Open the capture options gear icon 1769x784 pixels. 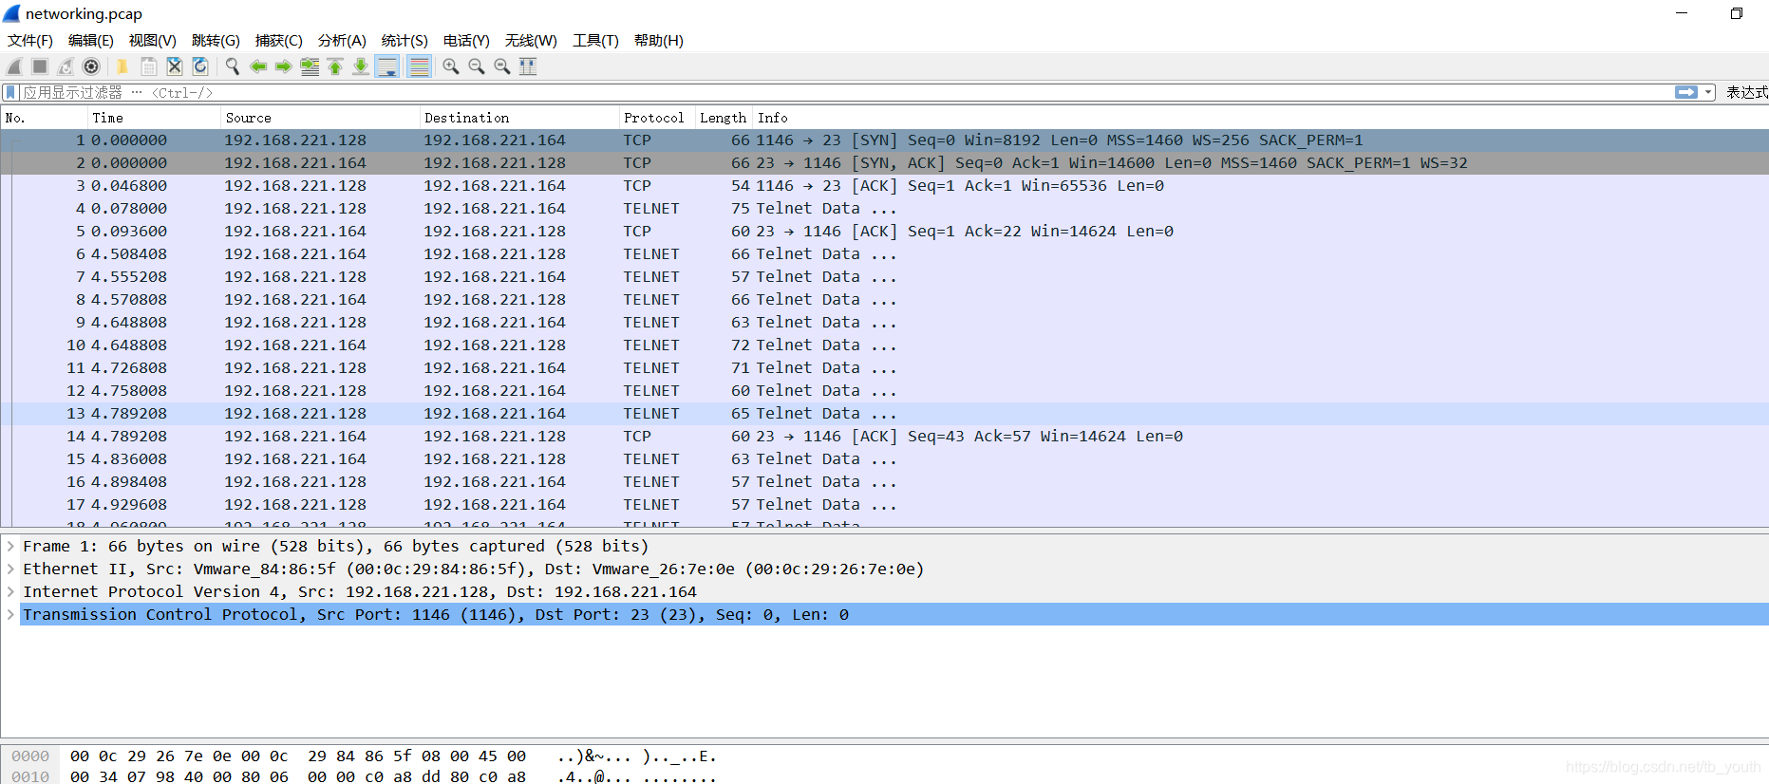(x=91, y=66)
